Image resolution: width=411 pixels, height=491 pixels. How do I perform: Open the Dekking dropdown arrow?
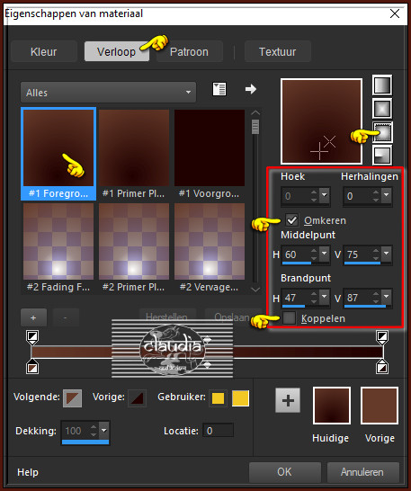[103, 430]
